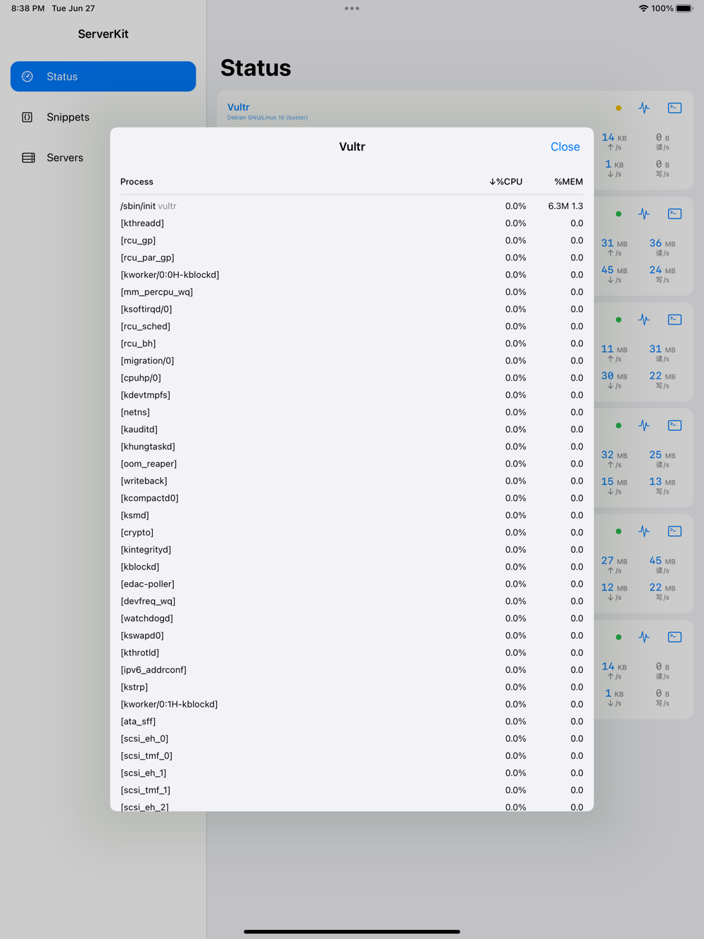
Task: Click the Snippets braces icon
Action: [x=27, y=117]
